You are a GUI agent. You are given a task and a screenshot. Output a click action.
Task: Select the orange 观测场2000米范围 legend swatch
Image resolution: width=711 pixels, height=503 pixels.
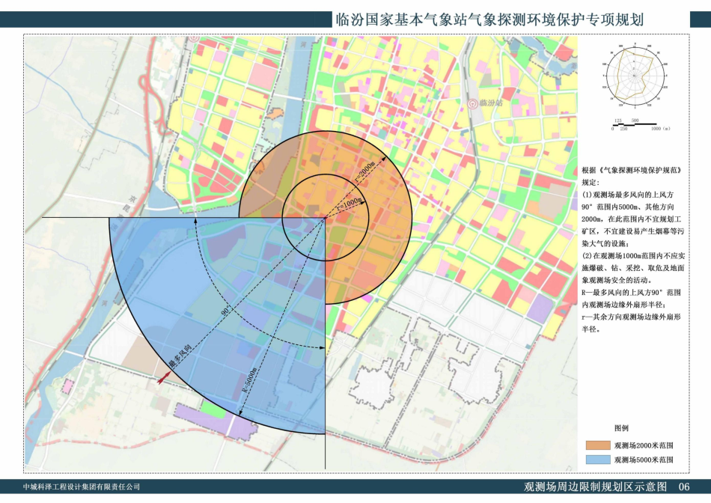point(596,445)
